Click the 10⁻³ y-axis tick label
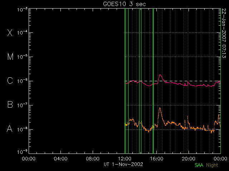This screenshot has width=229, height=171. (22, 10)
